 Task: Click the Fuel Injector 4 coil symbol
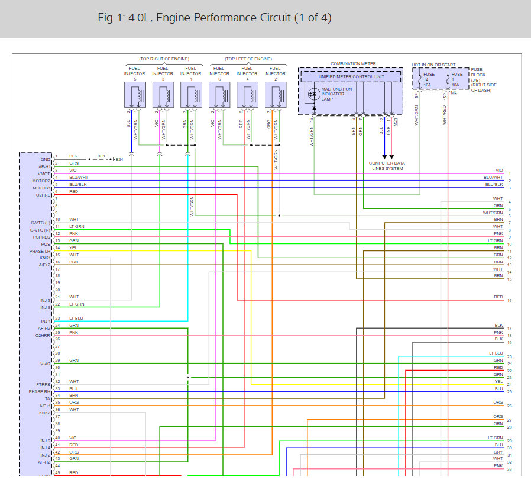click(x=248, y=95)
